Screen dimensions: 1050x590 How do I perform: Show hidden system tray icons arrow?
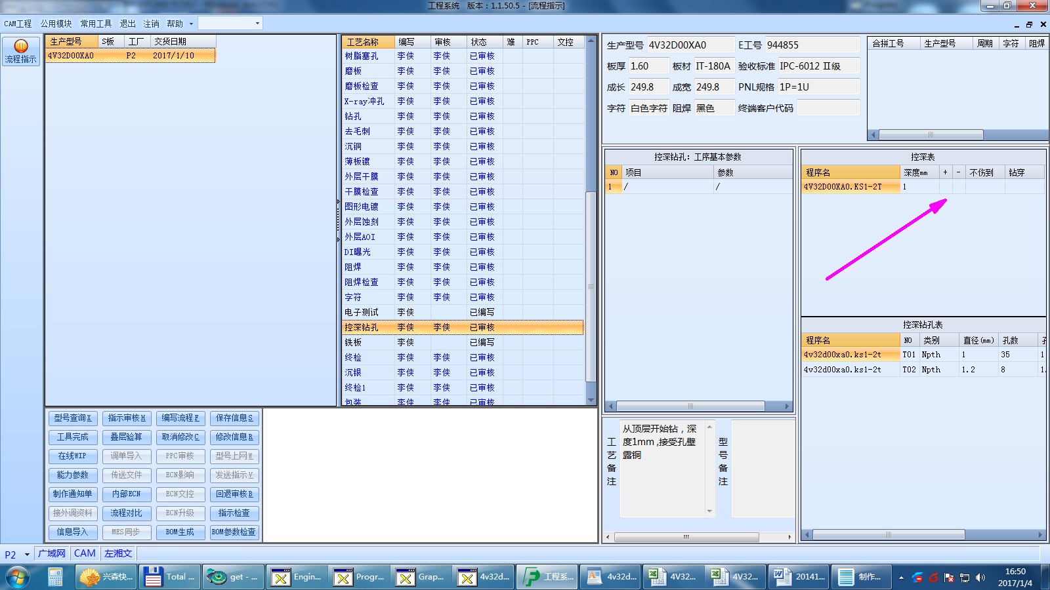coord(901,578)
